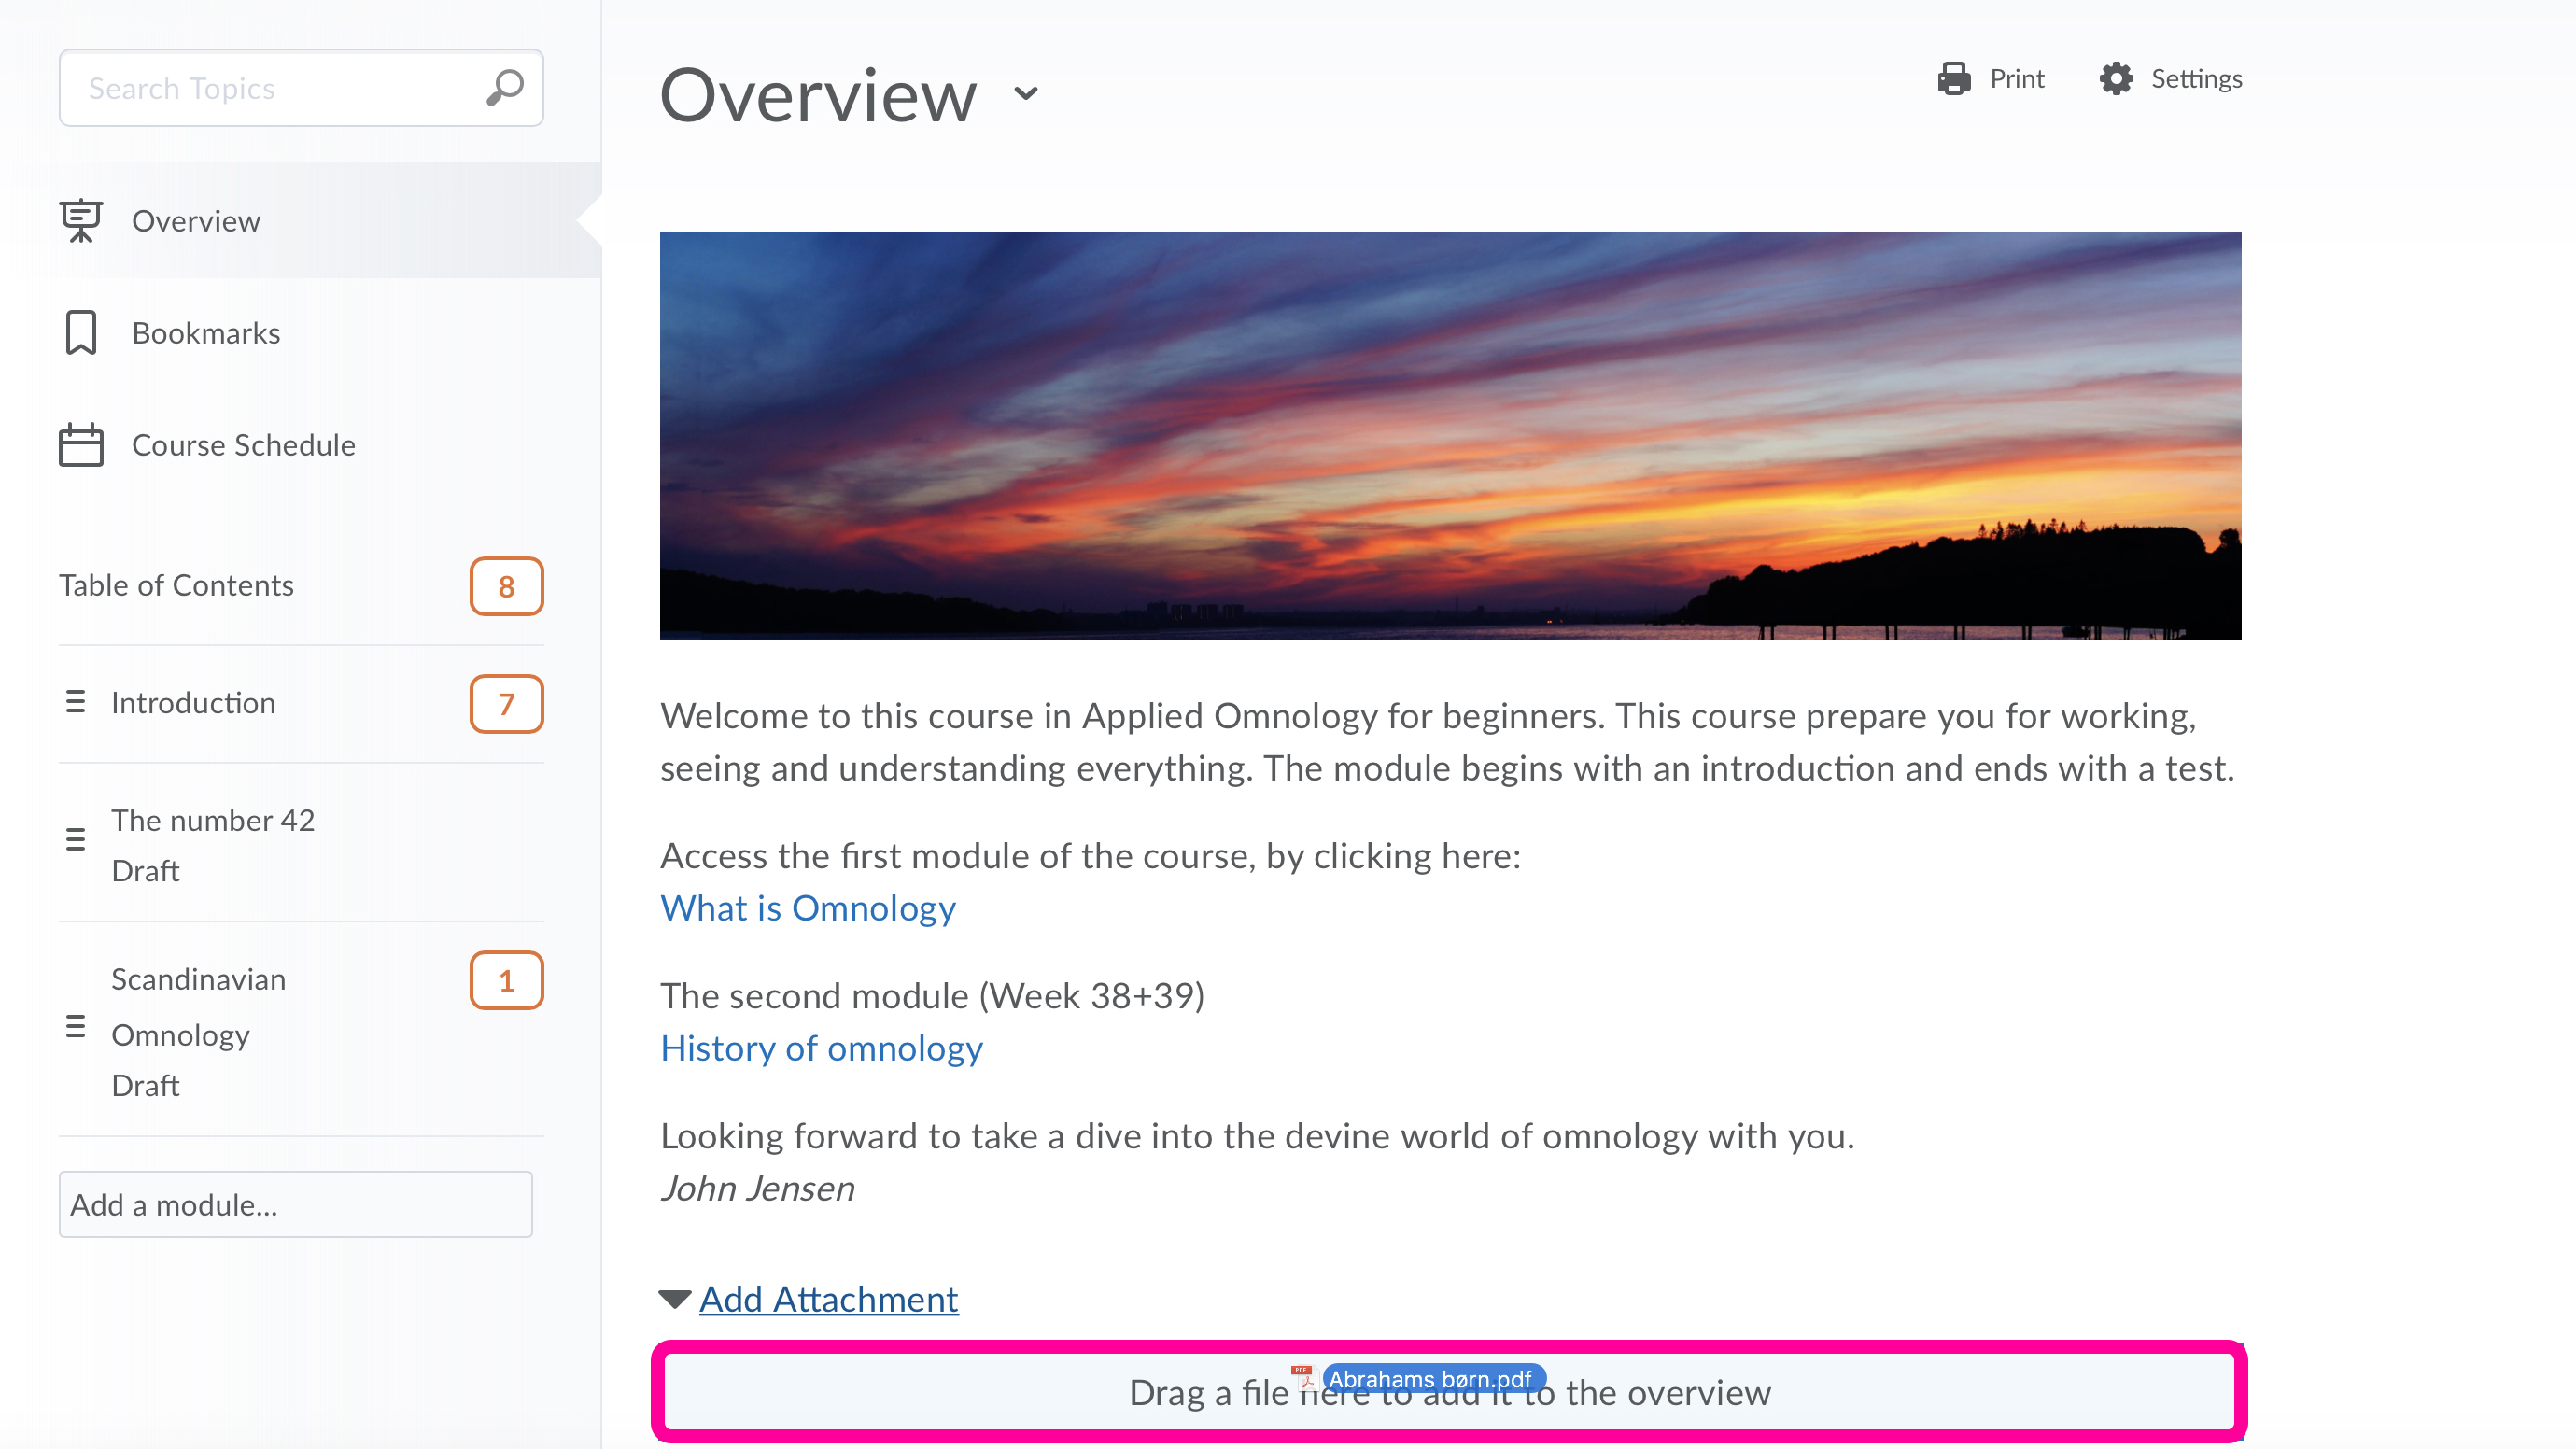Click the Add Attachment link
The height and width of the screenshot is (1449, 2576).
828,1299
